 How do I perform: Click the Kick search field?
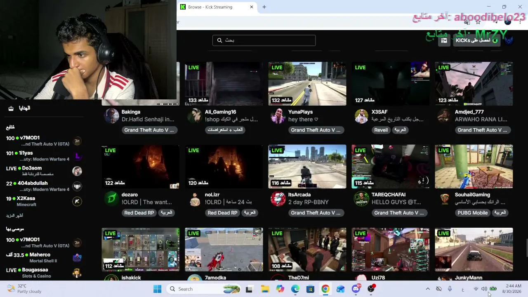(264, 40)
